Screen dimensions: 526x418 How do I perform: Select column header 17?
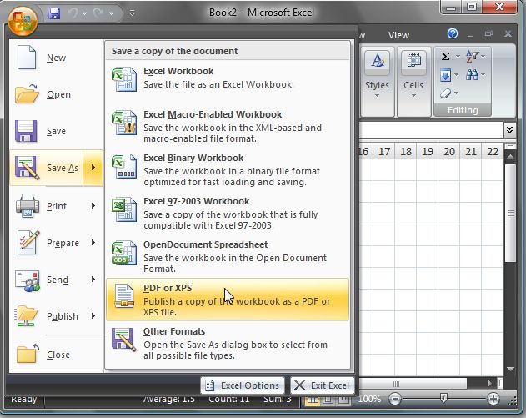(x=384, y=151)
